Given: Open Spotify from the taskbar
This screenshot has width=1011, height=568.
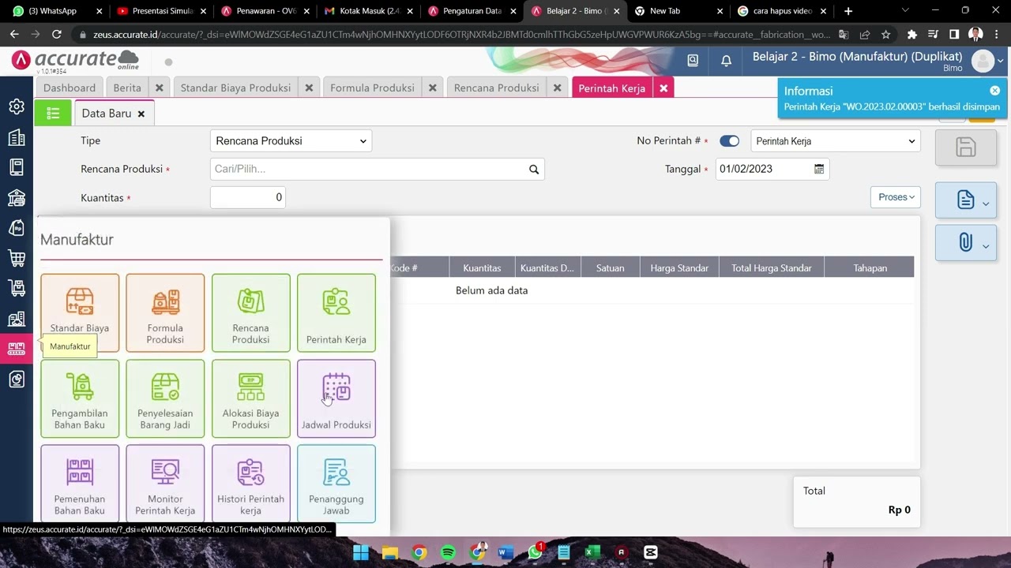Looking at the screenshot, I should pos(448,552).
